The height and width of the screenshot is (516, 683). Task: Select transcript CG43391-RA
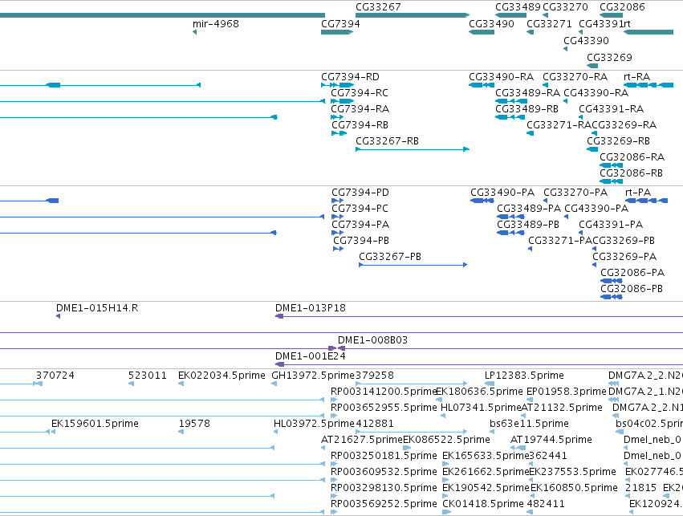(611, 109)
